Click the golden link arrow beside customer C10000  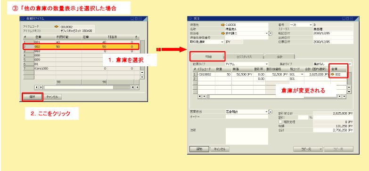222,24
